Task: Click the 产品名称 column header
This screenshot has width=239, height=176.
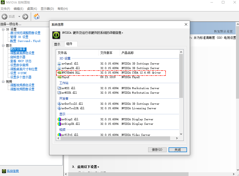Action: (149, 53)
